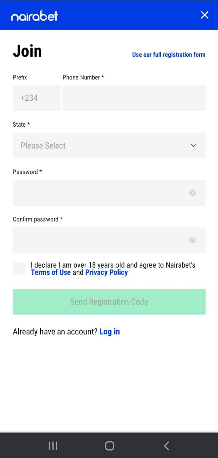This screenshot has width=218, height=458.
Task: Open the State dropdown
Action: point(103,146)
